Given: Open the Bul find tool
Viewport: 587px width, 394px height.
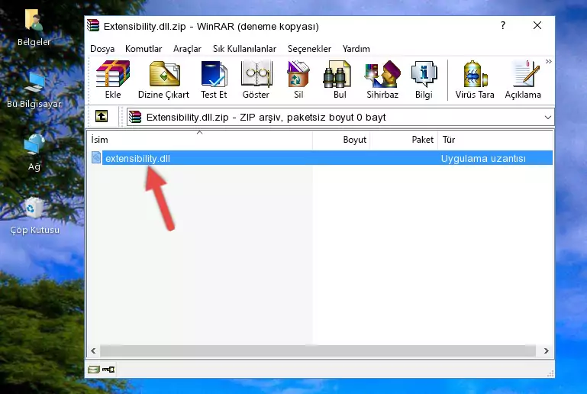Looking at the screenshot, I should point(340,79).
